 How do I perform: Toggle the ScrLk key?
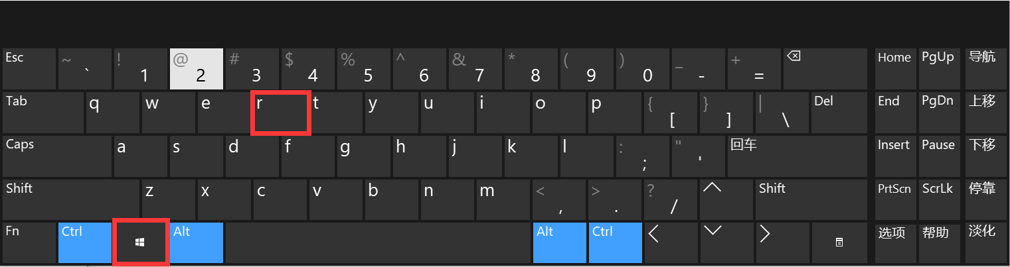pos(938,199)
